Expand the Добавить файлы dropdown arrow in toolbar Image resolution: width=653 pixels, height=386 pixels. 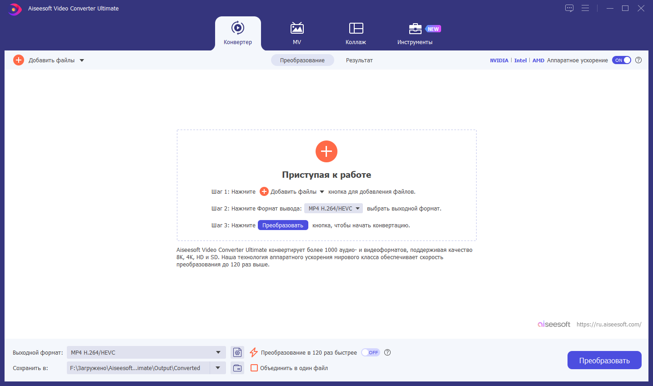point(82,60)
